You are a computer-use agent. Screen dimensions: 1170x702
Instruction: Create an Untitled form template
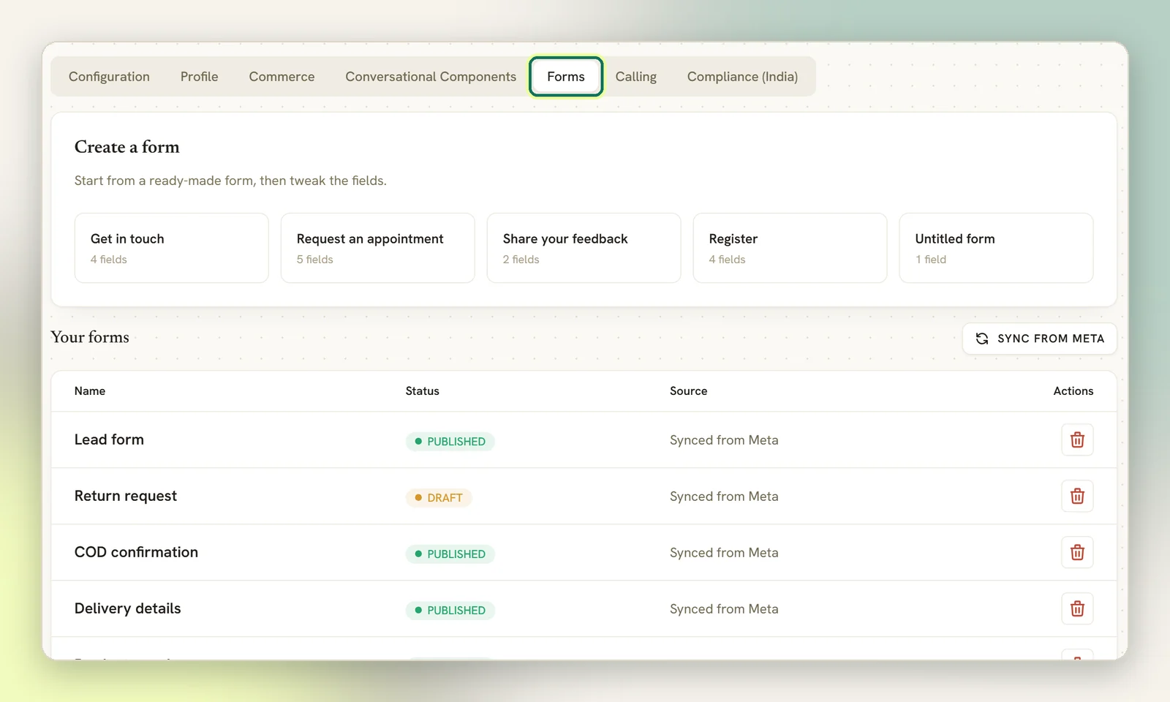[996, 248]
